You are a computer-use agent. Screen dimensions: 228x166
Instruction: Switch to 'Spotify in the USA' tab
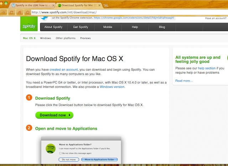coord(32,5)
